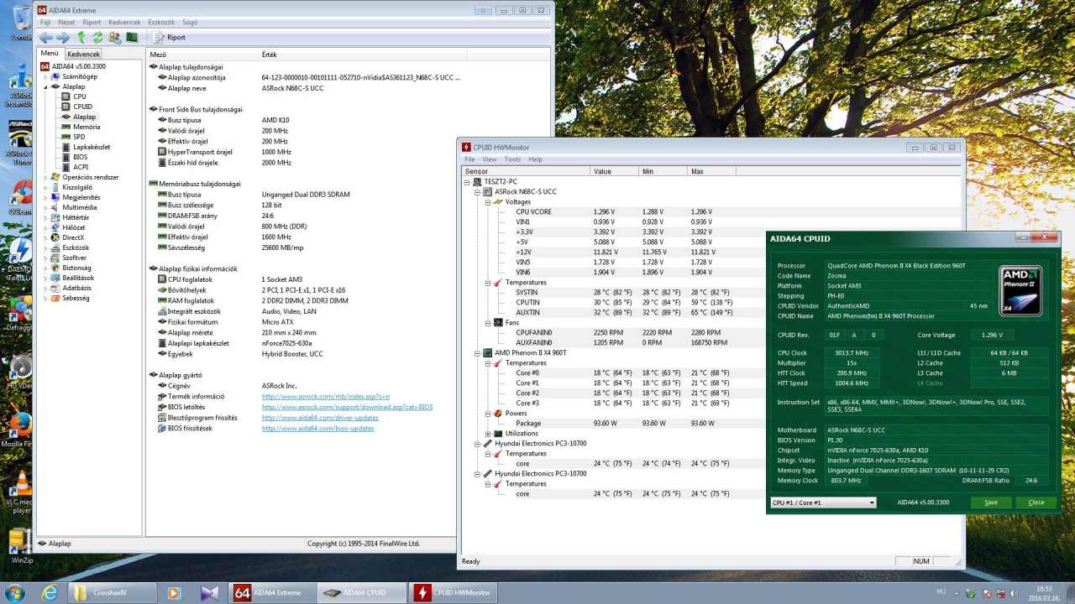Open Nézet menu in AIDA64
Screen dimensions: 1075x604
[66, 23]
